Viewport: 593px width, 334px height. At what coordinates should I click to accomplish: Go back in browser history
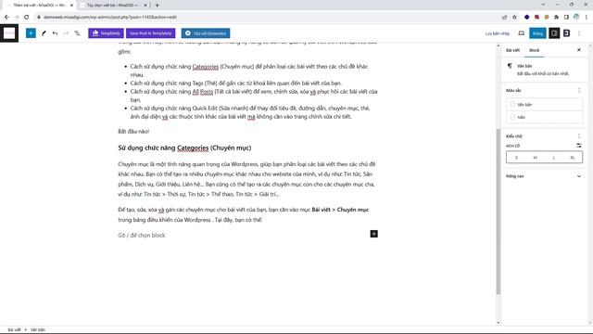click(6, 17)
